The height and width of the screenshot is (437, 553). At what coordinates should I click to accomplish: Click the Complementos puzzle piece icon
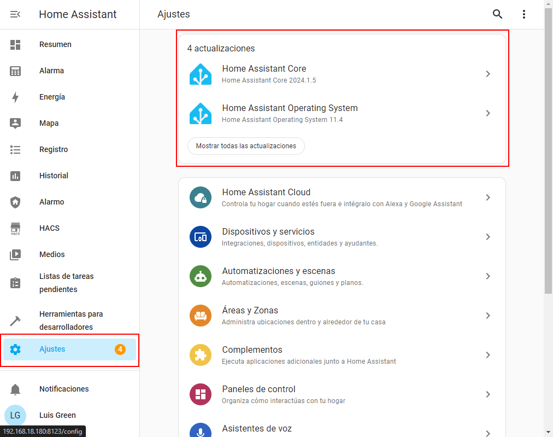[201, 355]
